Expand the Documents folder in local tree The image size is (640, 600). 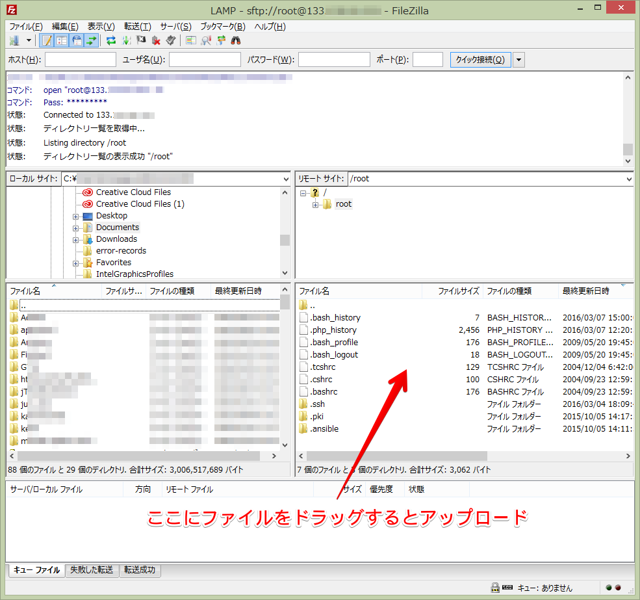pos(75,227)
